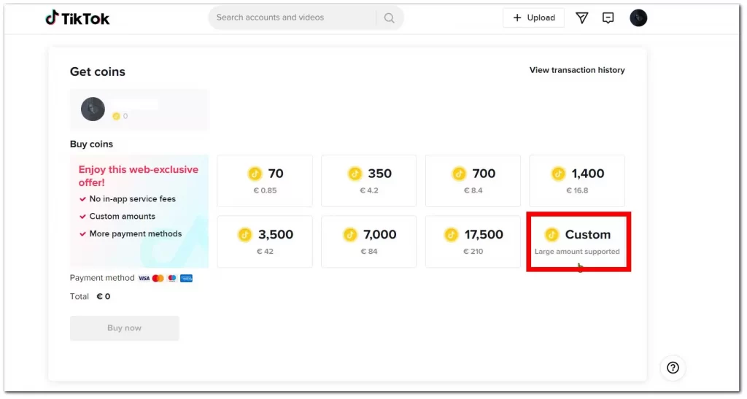This screenshot has height=399, width=747.
Task: Click the Buy now button
Action: click(x=124, y=328)
